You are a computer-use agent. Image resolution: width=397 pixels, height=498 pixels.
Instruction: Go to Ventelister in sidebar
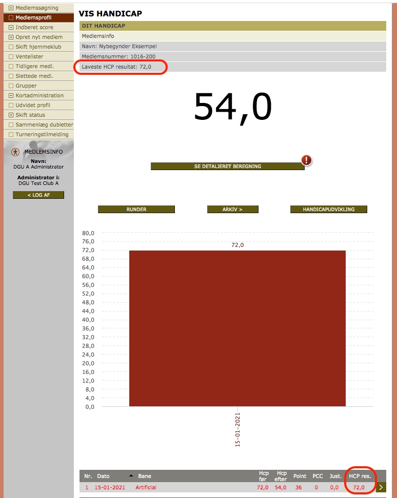(x=29, y=56)
